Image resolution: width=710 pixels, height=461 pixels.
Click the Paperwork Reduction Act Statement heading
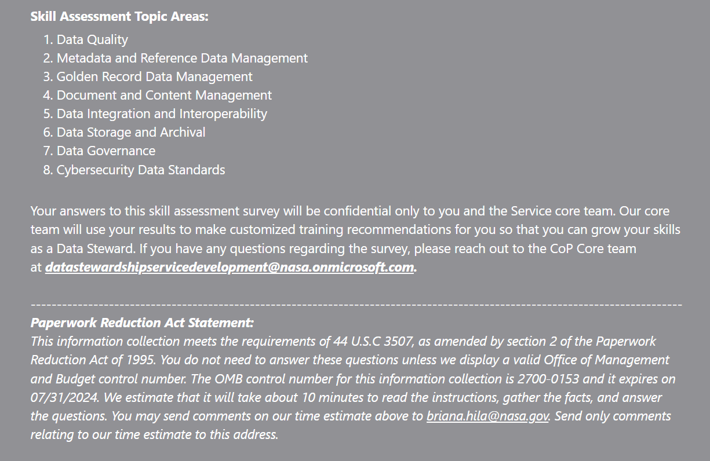click(142, 323)
